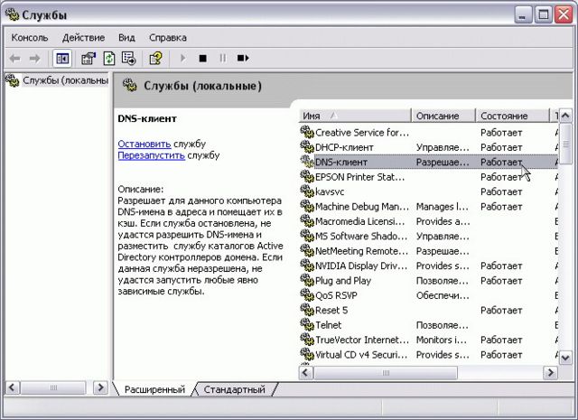578x420 pixels.
Task: Click the gear icon beside QoS RSVP
Action: tap(307, 294)
